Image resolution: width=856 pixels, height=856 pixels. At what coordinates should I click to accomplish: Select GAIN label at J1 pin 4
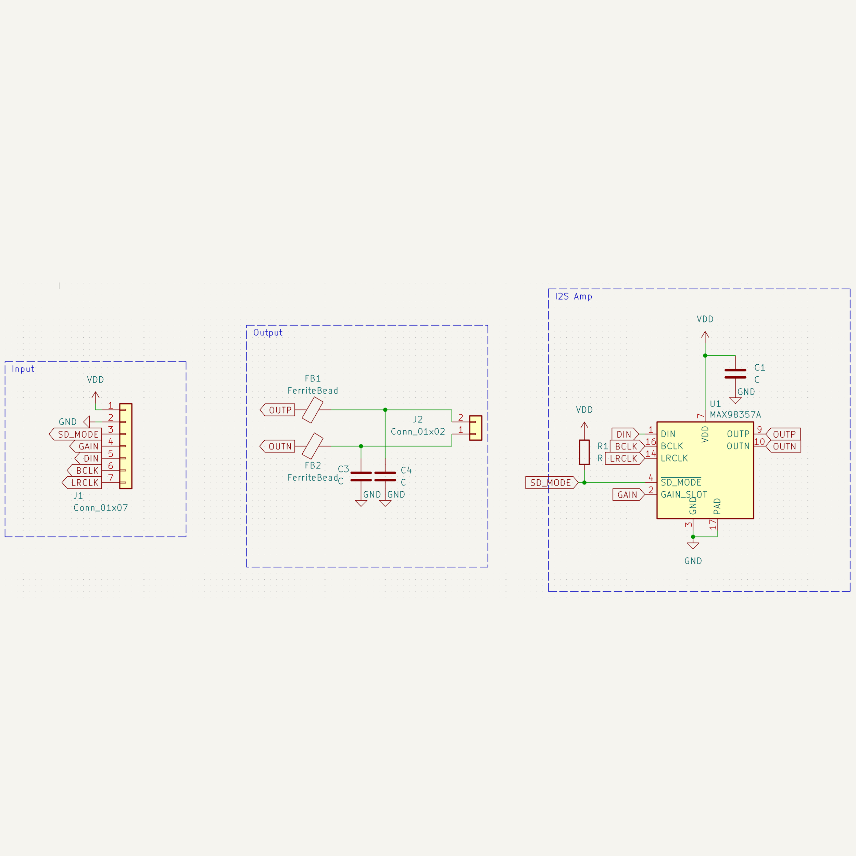[86, 446]
